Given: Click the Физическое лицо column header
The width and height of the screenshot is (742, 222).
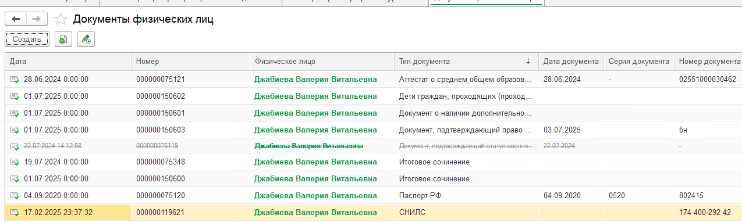Looking at the screenshot, I should 322,61.
